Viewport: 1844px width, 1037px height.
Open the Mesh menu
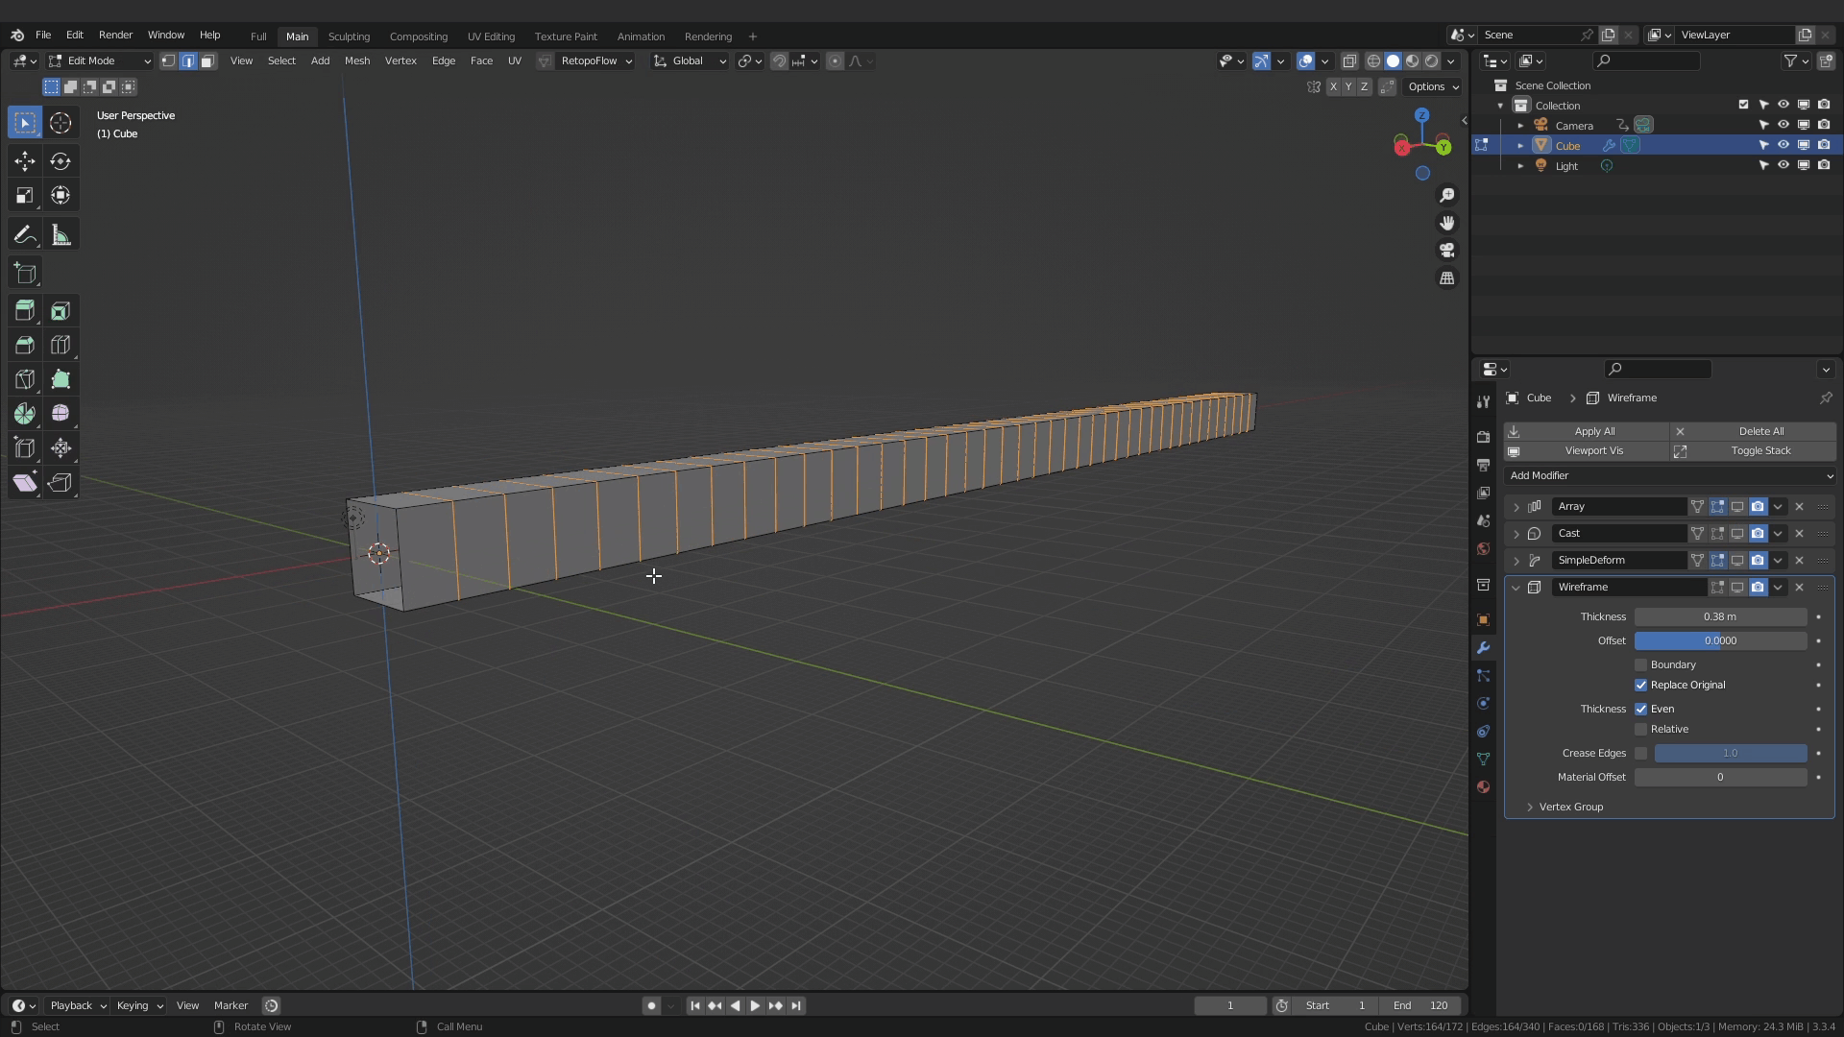[356, 60]
